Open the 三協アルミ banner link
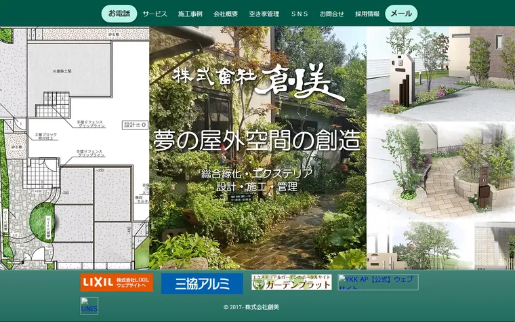The height and width of the screenshot is (322, 515). [202, 283]
